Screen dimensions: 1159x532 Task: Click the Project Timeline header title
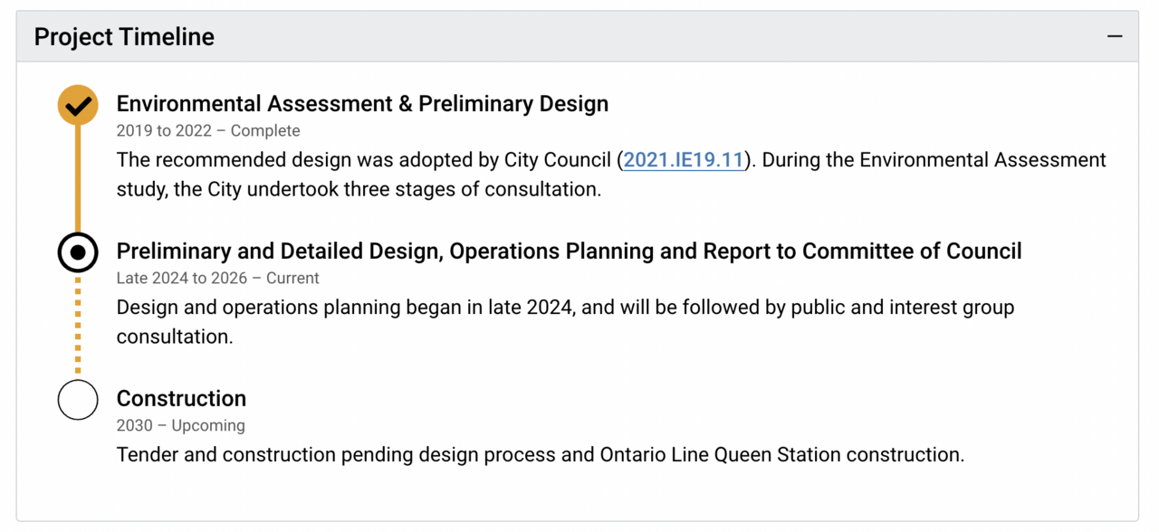124,37
